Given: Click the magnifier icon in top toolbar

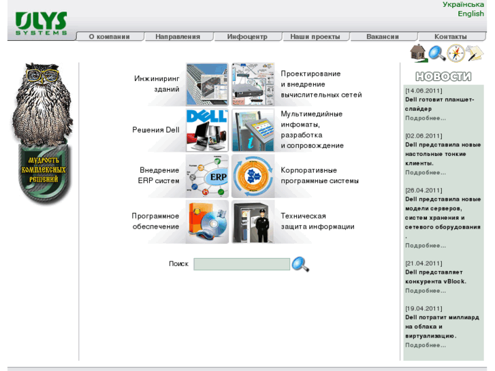Looking at the screenshot, I should pos(436,53).
